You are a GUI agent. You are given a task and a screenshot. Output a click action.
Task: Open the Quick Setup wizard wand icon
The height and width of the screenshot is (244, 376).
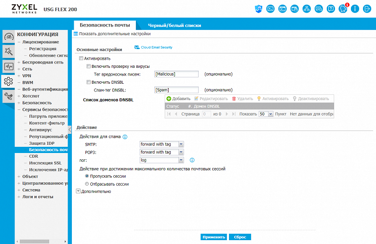point(9,51)
